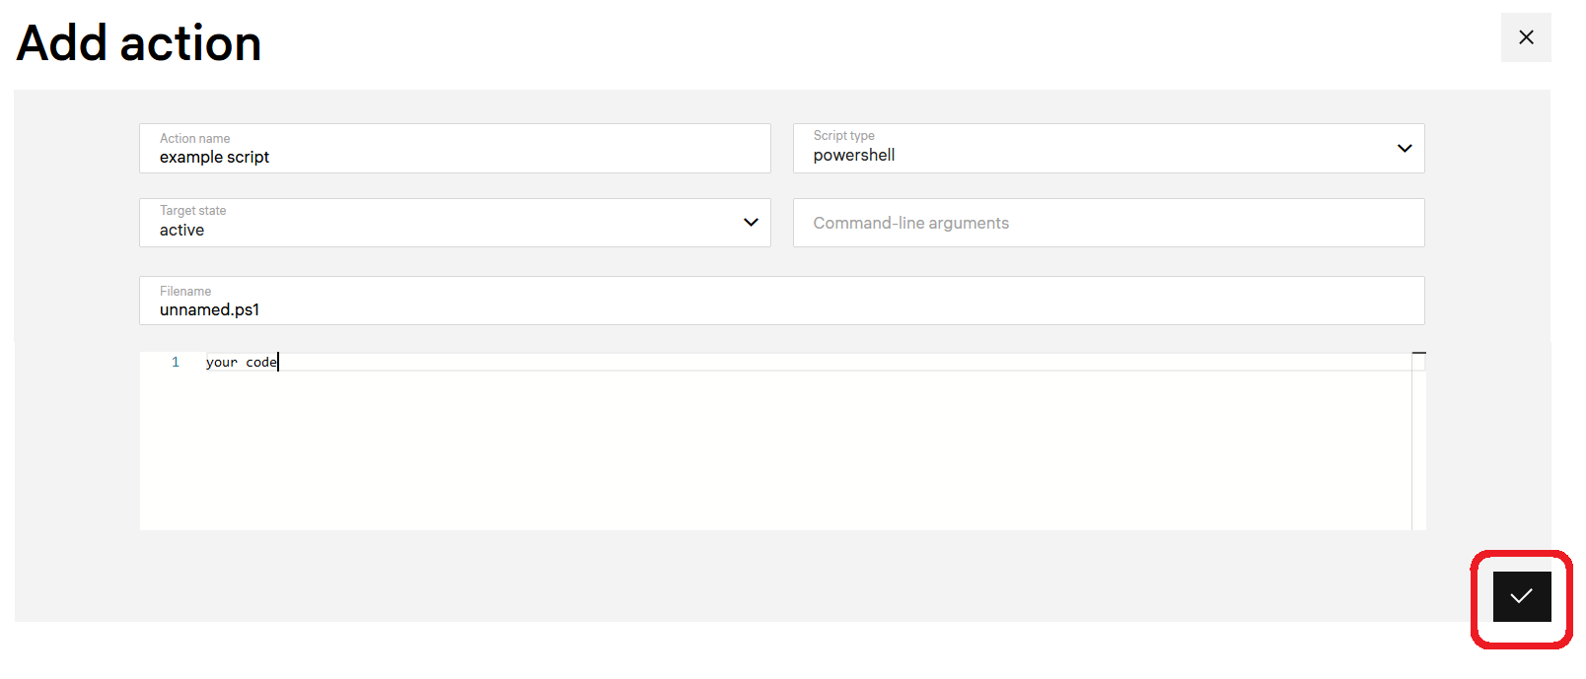Focus the Command-line arguments field

coord(1108,224)
